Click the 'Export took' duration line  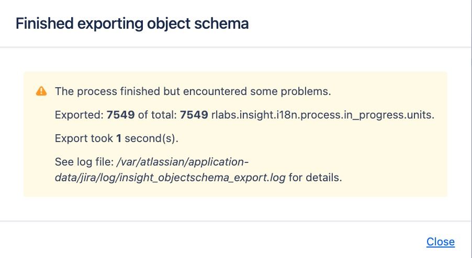(x=117, y=138)
